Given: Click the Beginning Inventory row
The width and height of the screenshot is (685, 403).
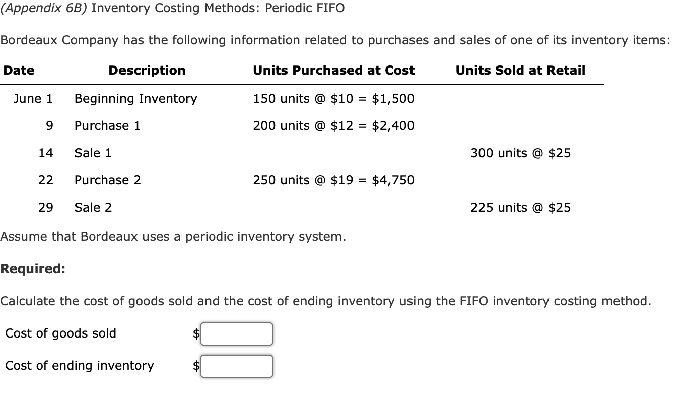Looking at the screenshot, I should tap(135, 98).
